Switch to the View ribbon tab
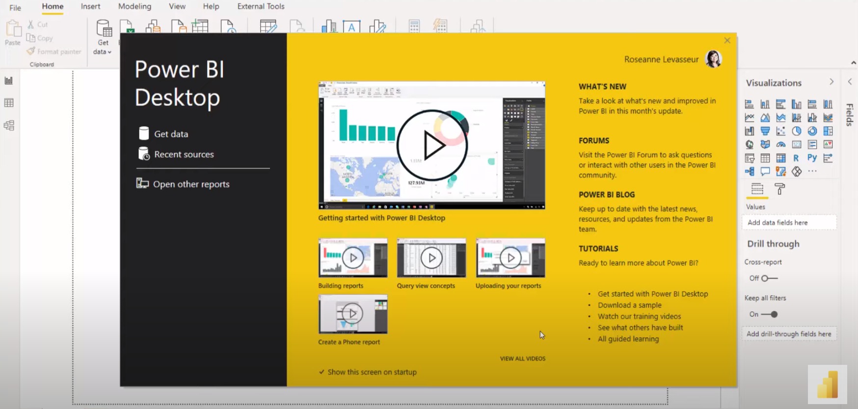Screen dimensions: 858x409 (x=177, y=6)
